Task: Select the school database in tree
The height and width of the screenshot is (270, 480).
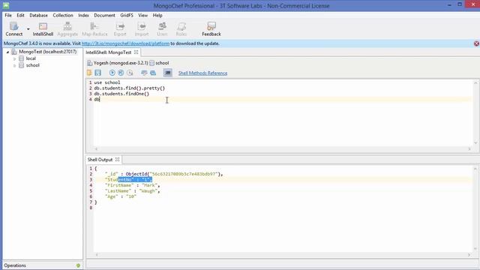Action: pos(32,65)
